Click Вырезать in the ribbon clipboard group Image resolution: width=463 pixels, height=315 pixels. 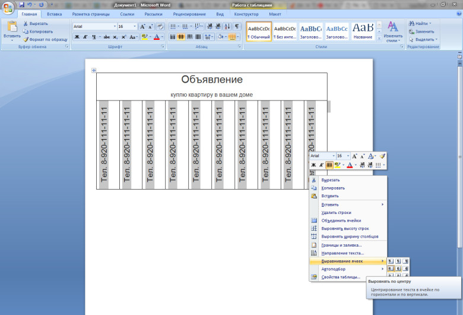coord(36,24)
